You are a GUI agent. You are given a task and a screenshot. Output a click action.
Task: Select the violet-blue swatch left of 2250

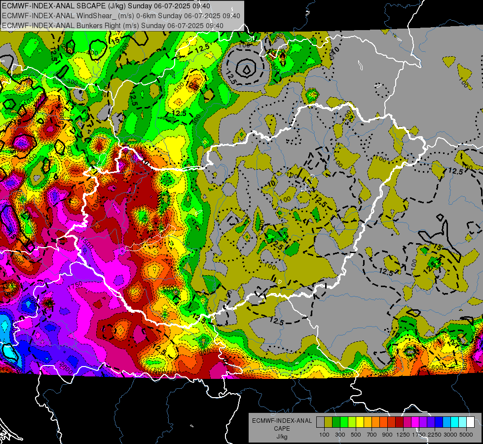[x=431, y=422]
